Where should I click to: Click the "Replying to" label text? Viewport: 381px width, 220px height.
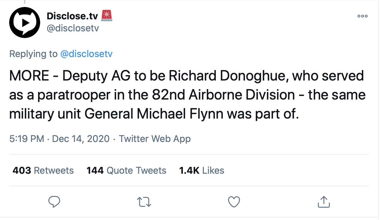click(34, 54)
